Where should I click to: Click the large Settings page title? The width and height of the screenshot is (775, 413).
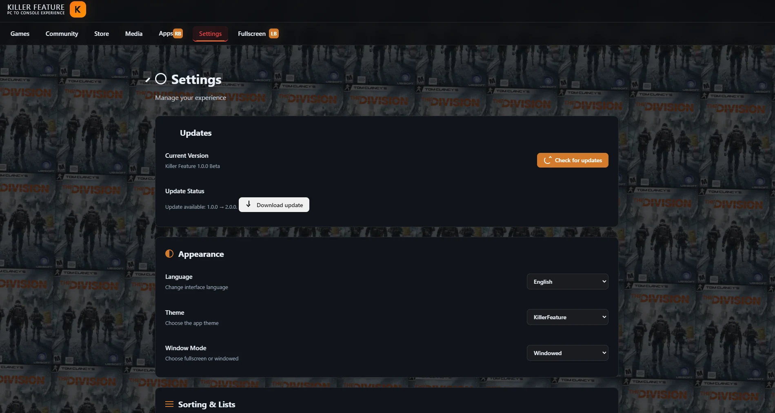196,80
